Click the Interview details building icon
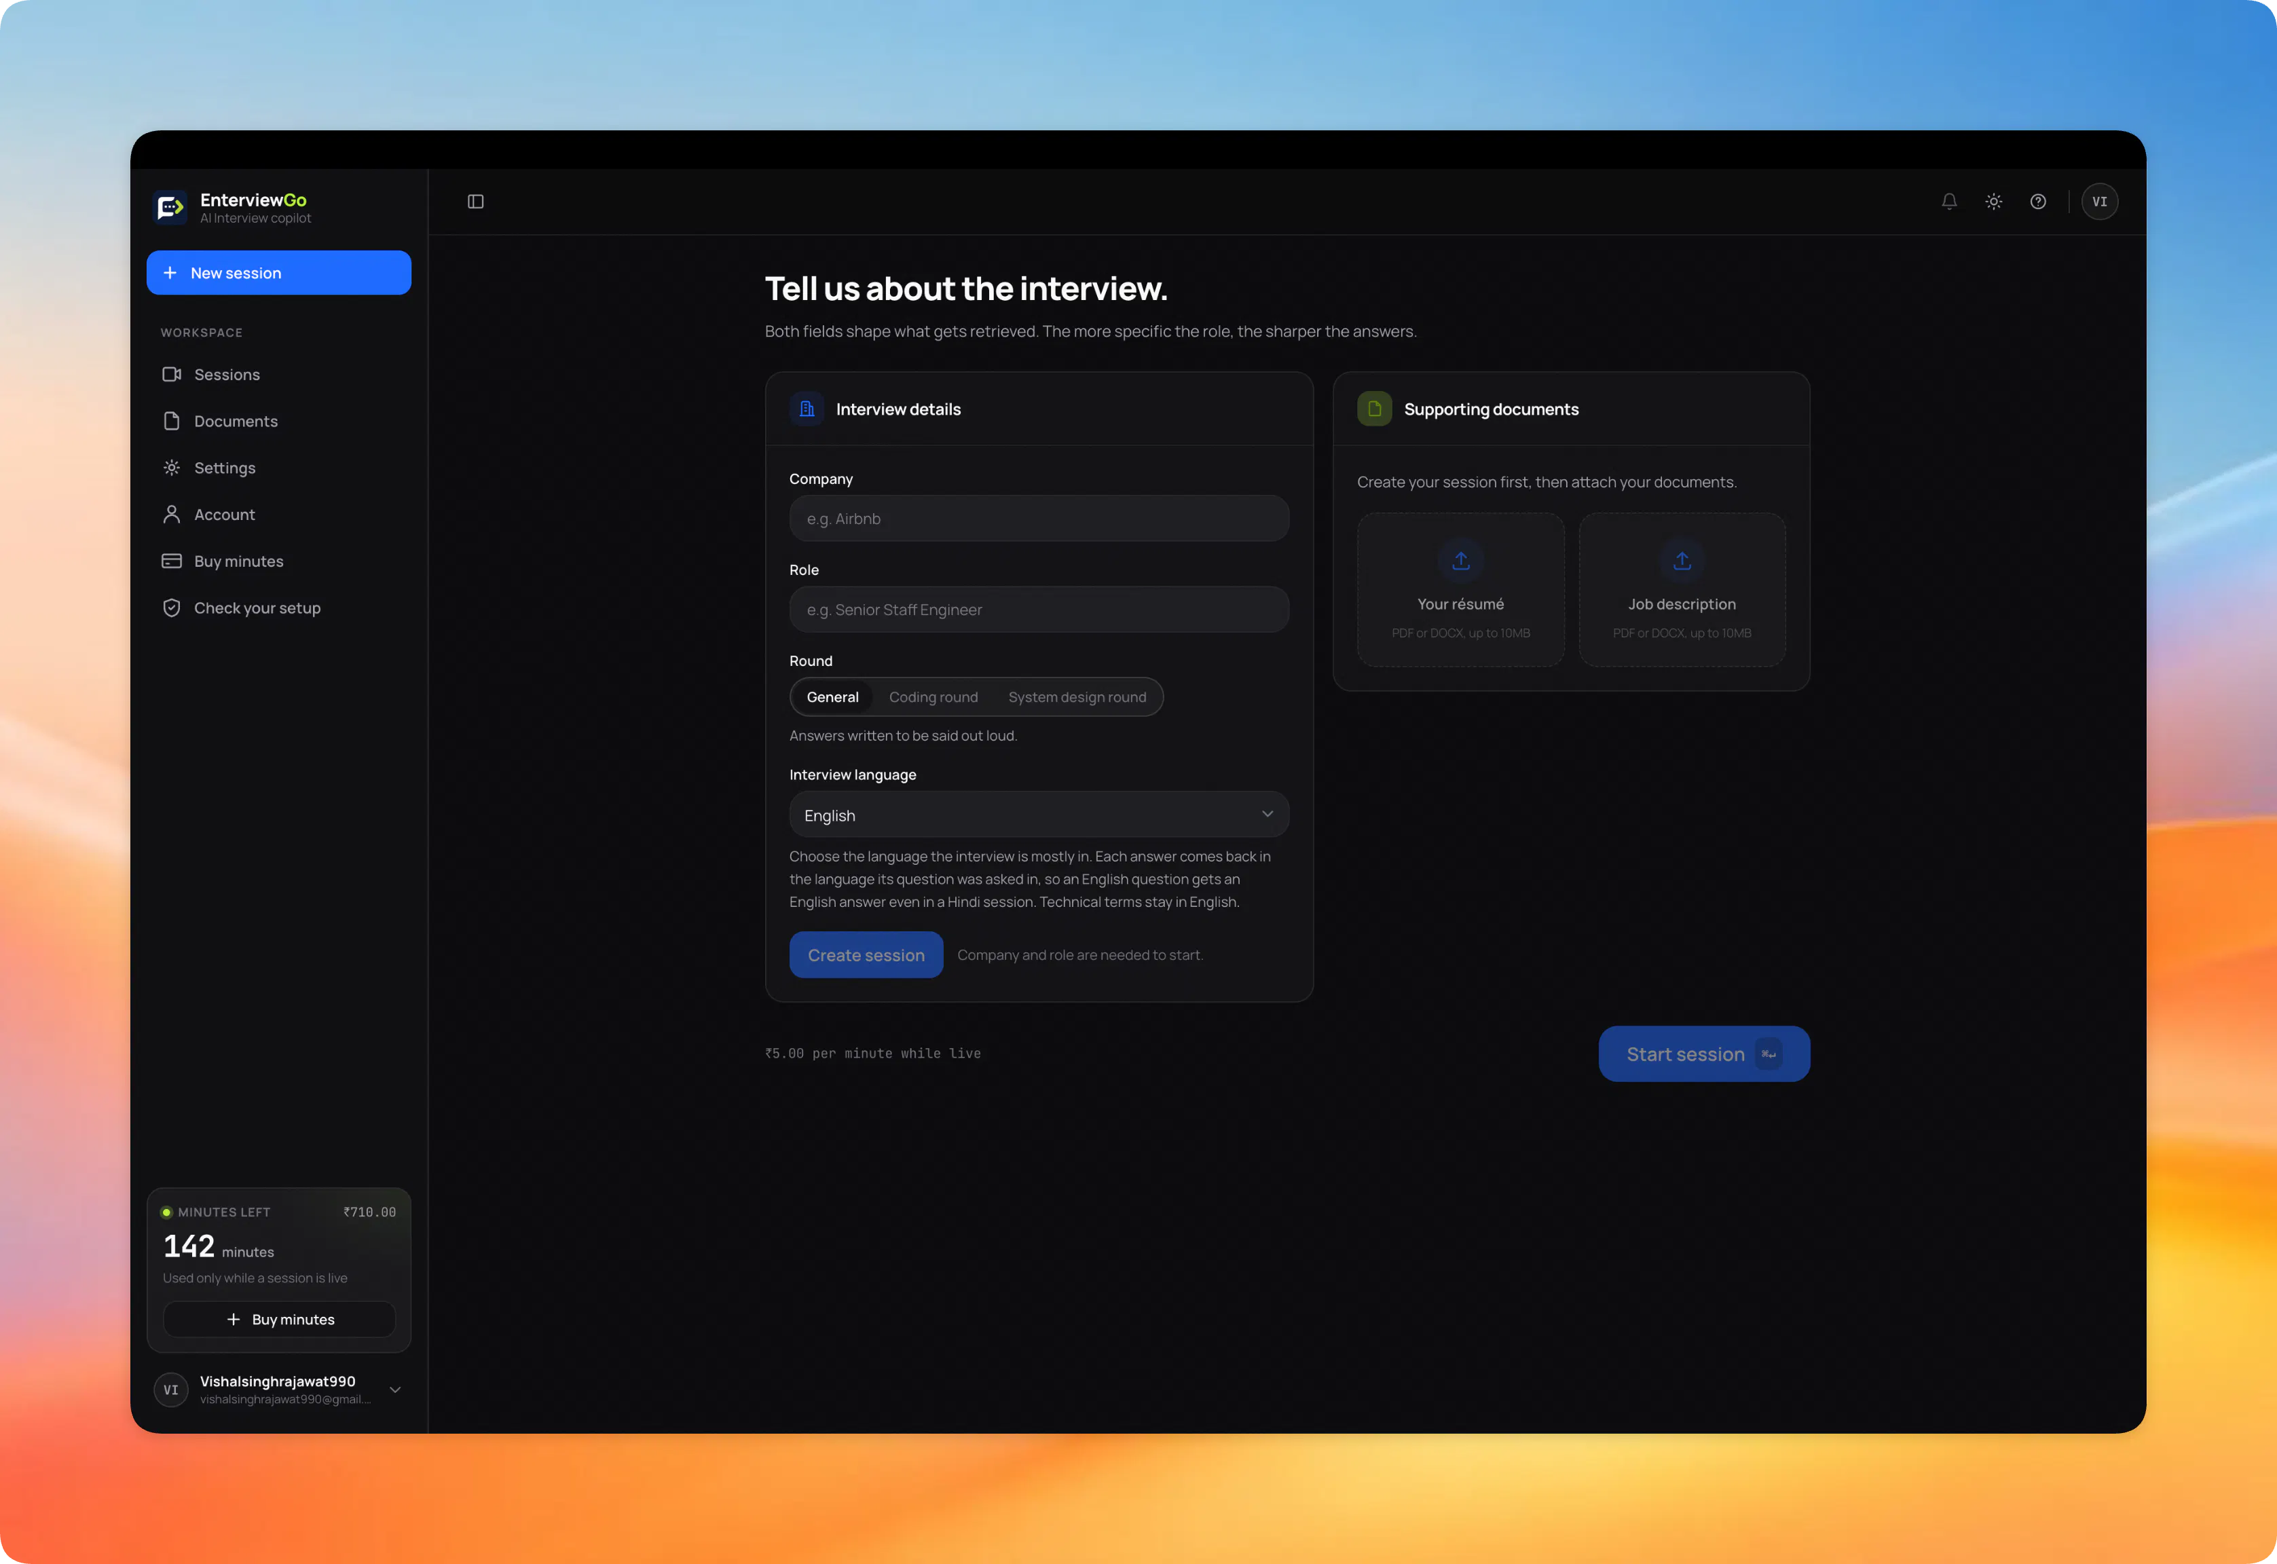 [807, 409]
